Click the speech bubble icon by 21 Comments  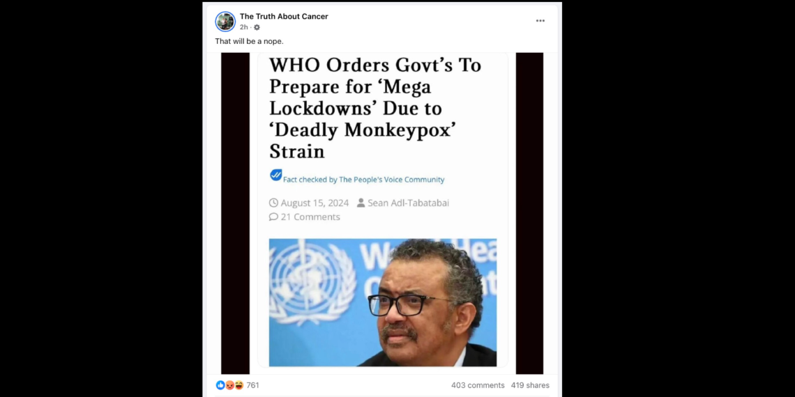[x=274, y=217]
